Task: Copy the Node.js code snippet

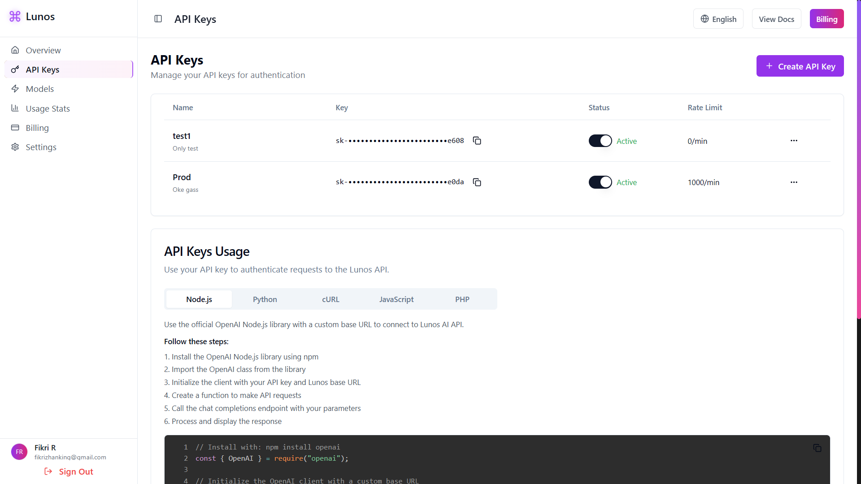Action: click(x=817, y=448)
